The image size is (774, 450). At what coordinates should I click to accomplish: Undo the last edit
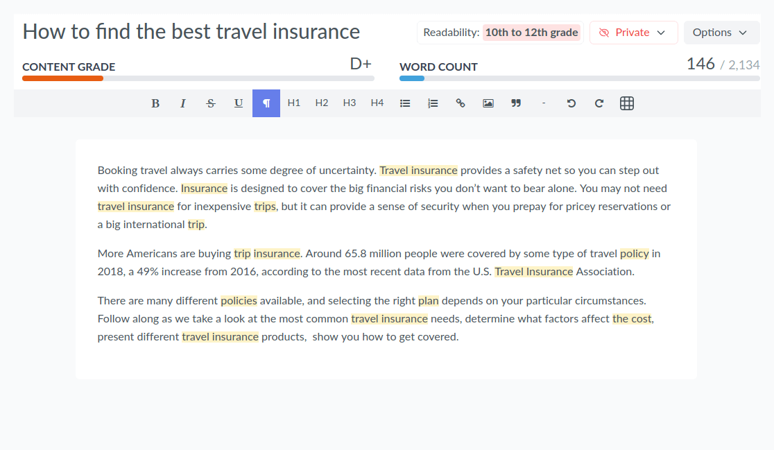(571, 103)
